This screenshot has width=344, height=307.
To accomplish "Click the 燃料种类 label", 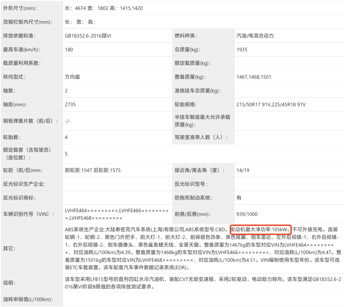I will click(185, 36).
